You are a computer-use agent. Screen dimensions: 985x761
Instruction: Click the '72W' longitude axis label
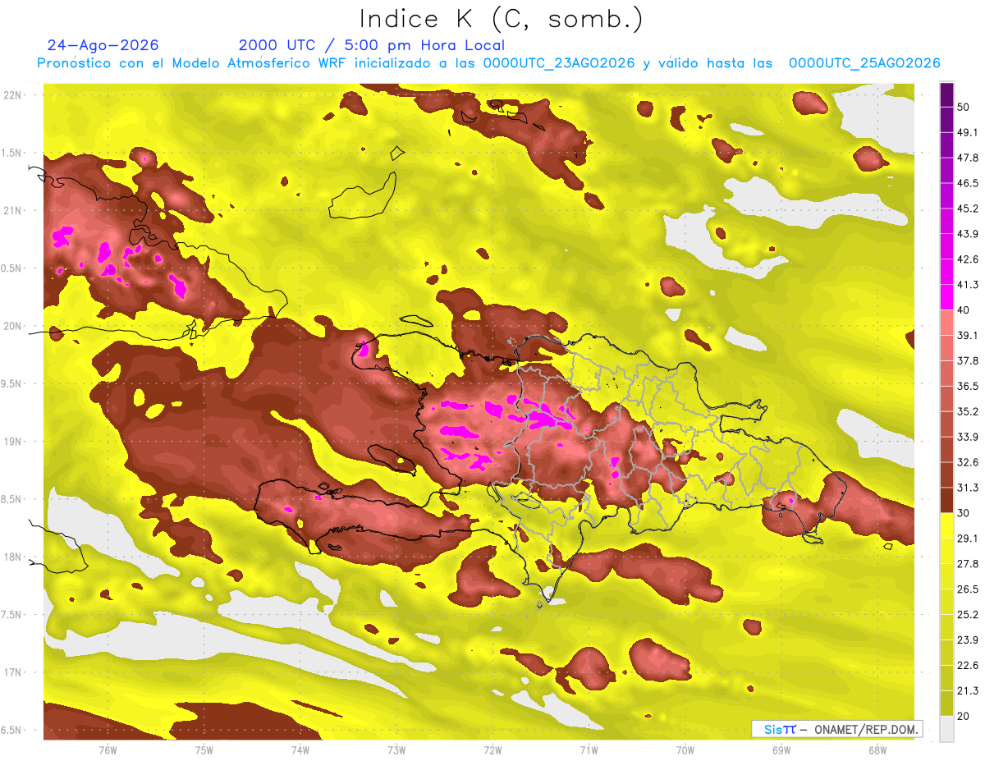492,750
